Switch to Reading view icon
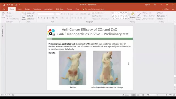 [x=143, y=95]
